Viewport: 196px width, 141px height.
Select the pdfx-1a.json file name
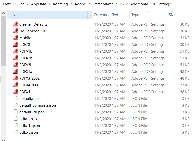(30, 126)
